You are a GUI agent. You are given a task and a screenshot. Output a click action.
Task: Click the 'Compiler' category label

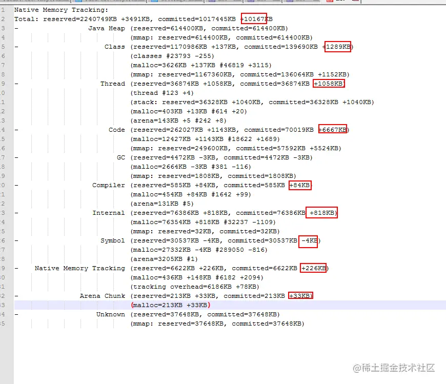pos(109,185)
